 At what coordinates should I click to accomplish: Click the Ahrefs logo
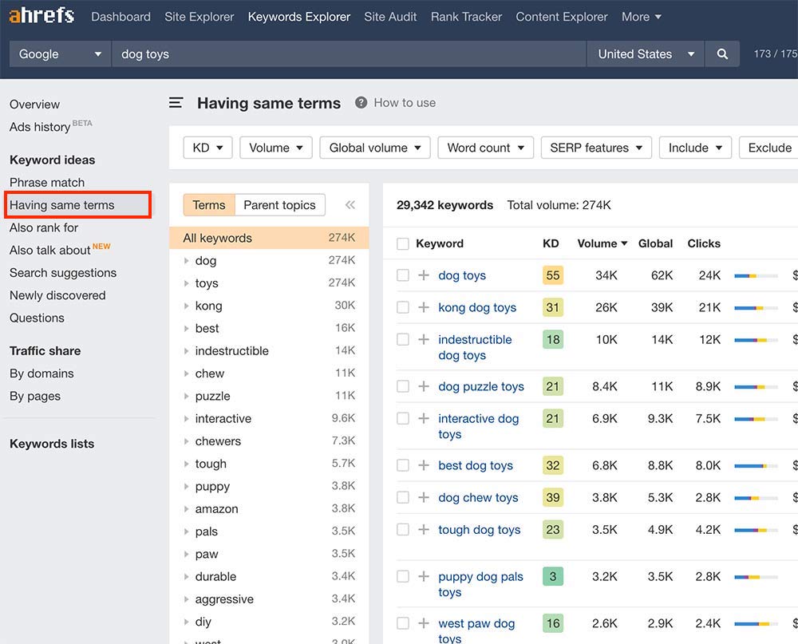pos(41,16)
